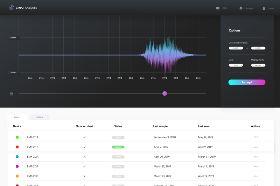Click the battery level icon

click(x=218, y=8)
